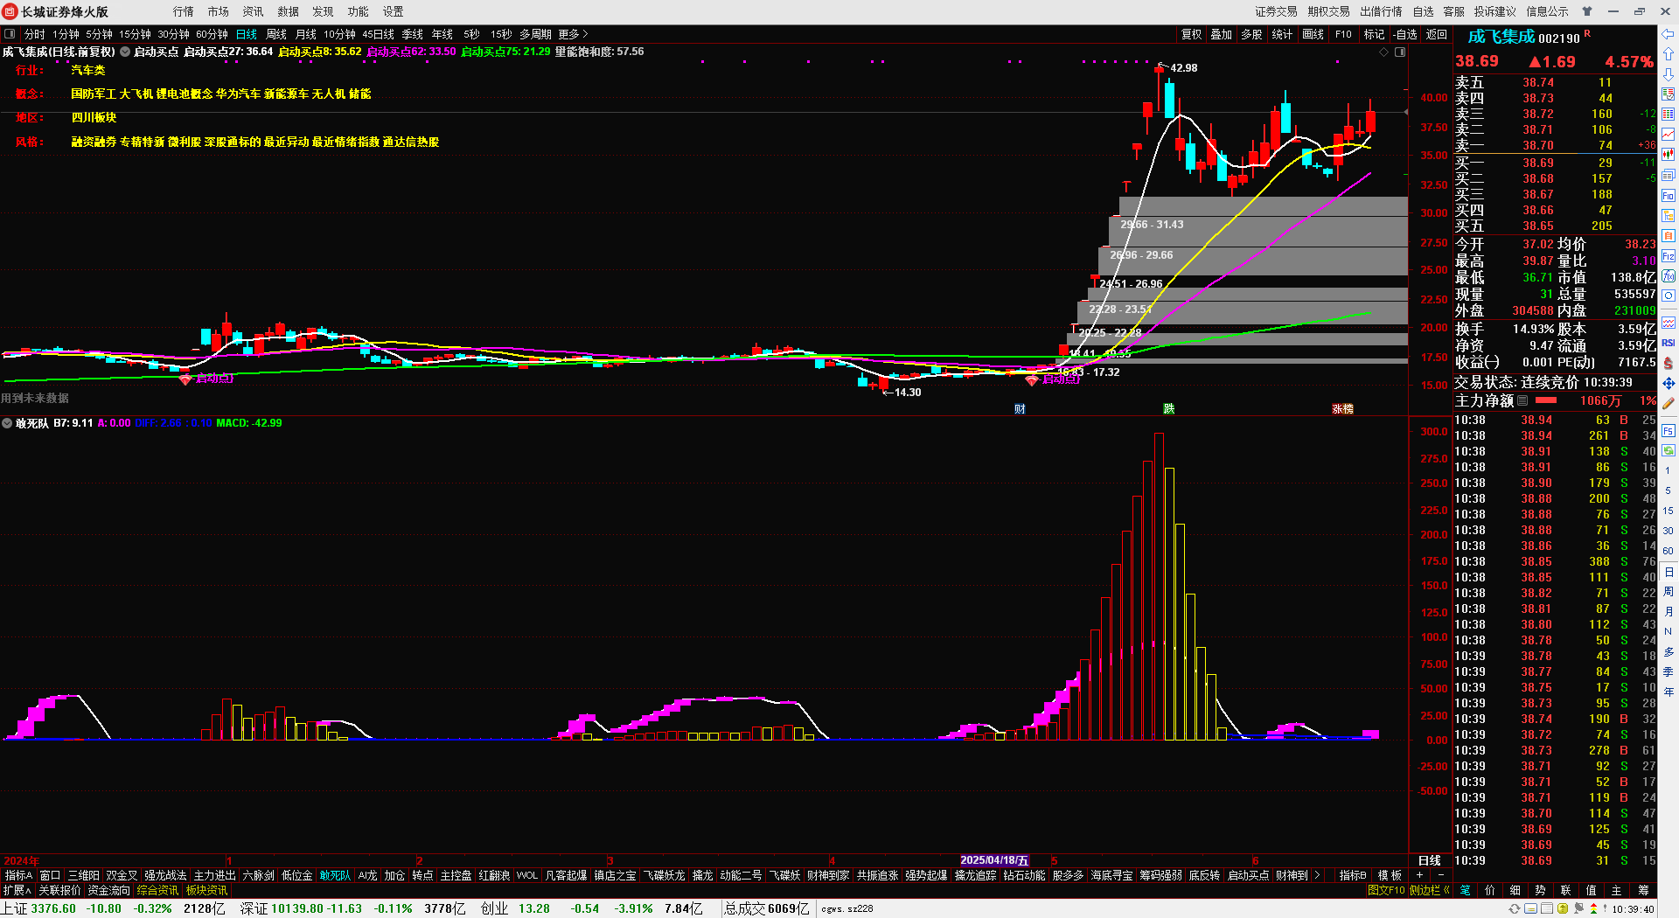Click the RSI indicator sidebar icon
The height and width of the screenshot is (918, 1679).
coord(1669,343)
